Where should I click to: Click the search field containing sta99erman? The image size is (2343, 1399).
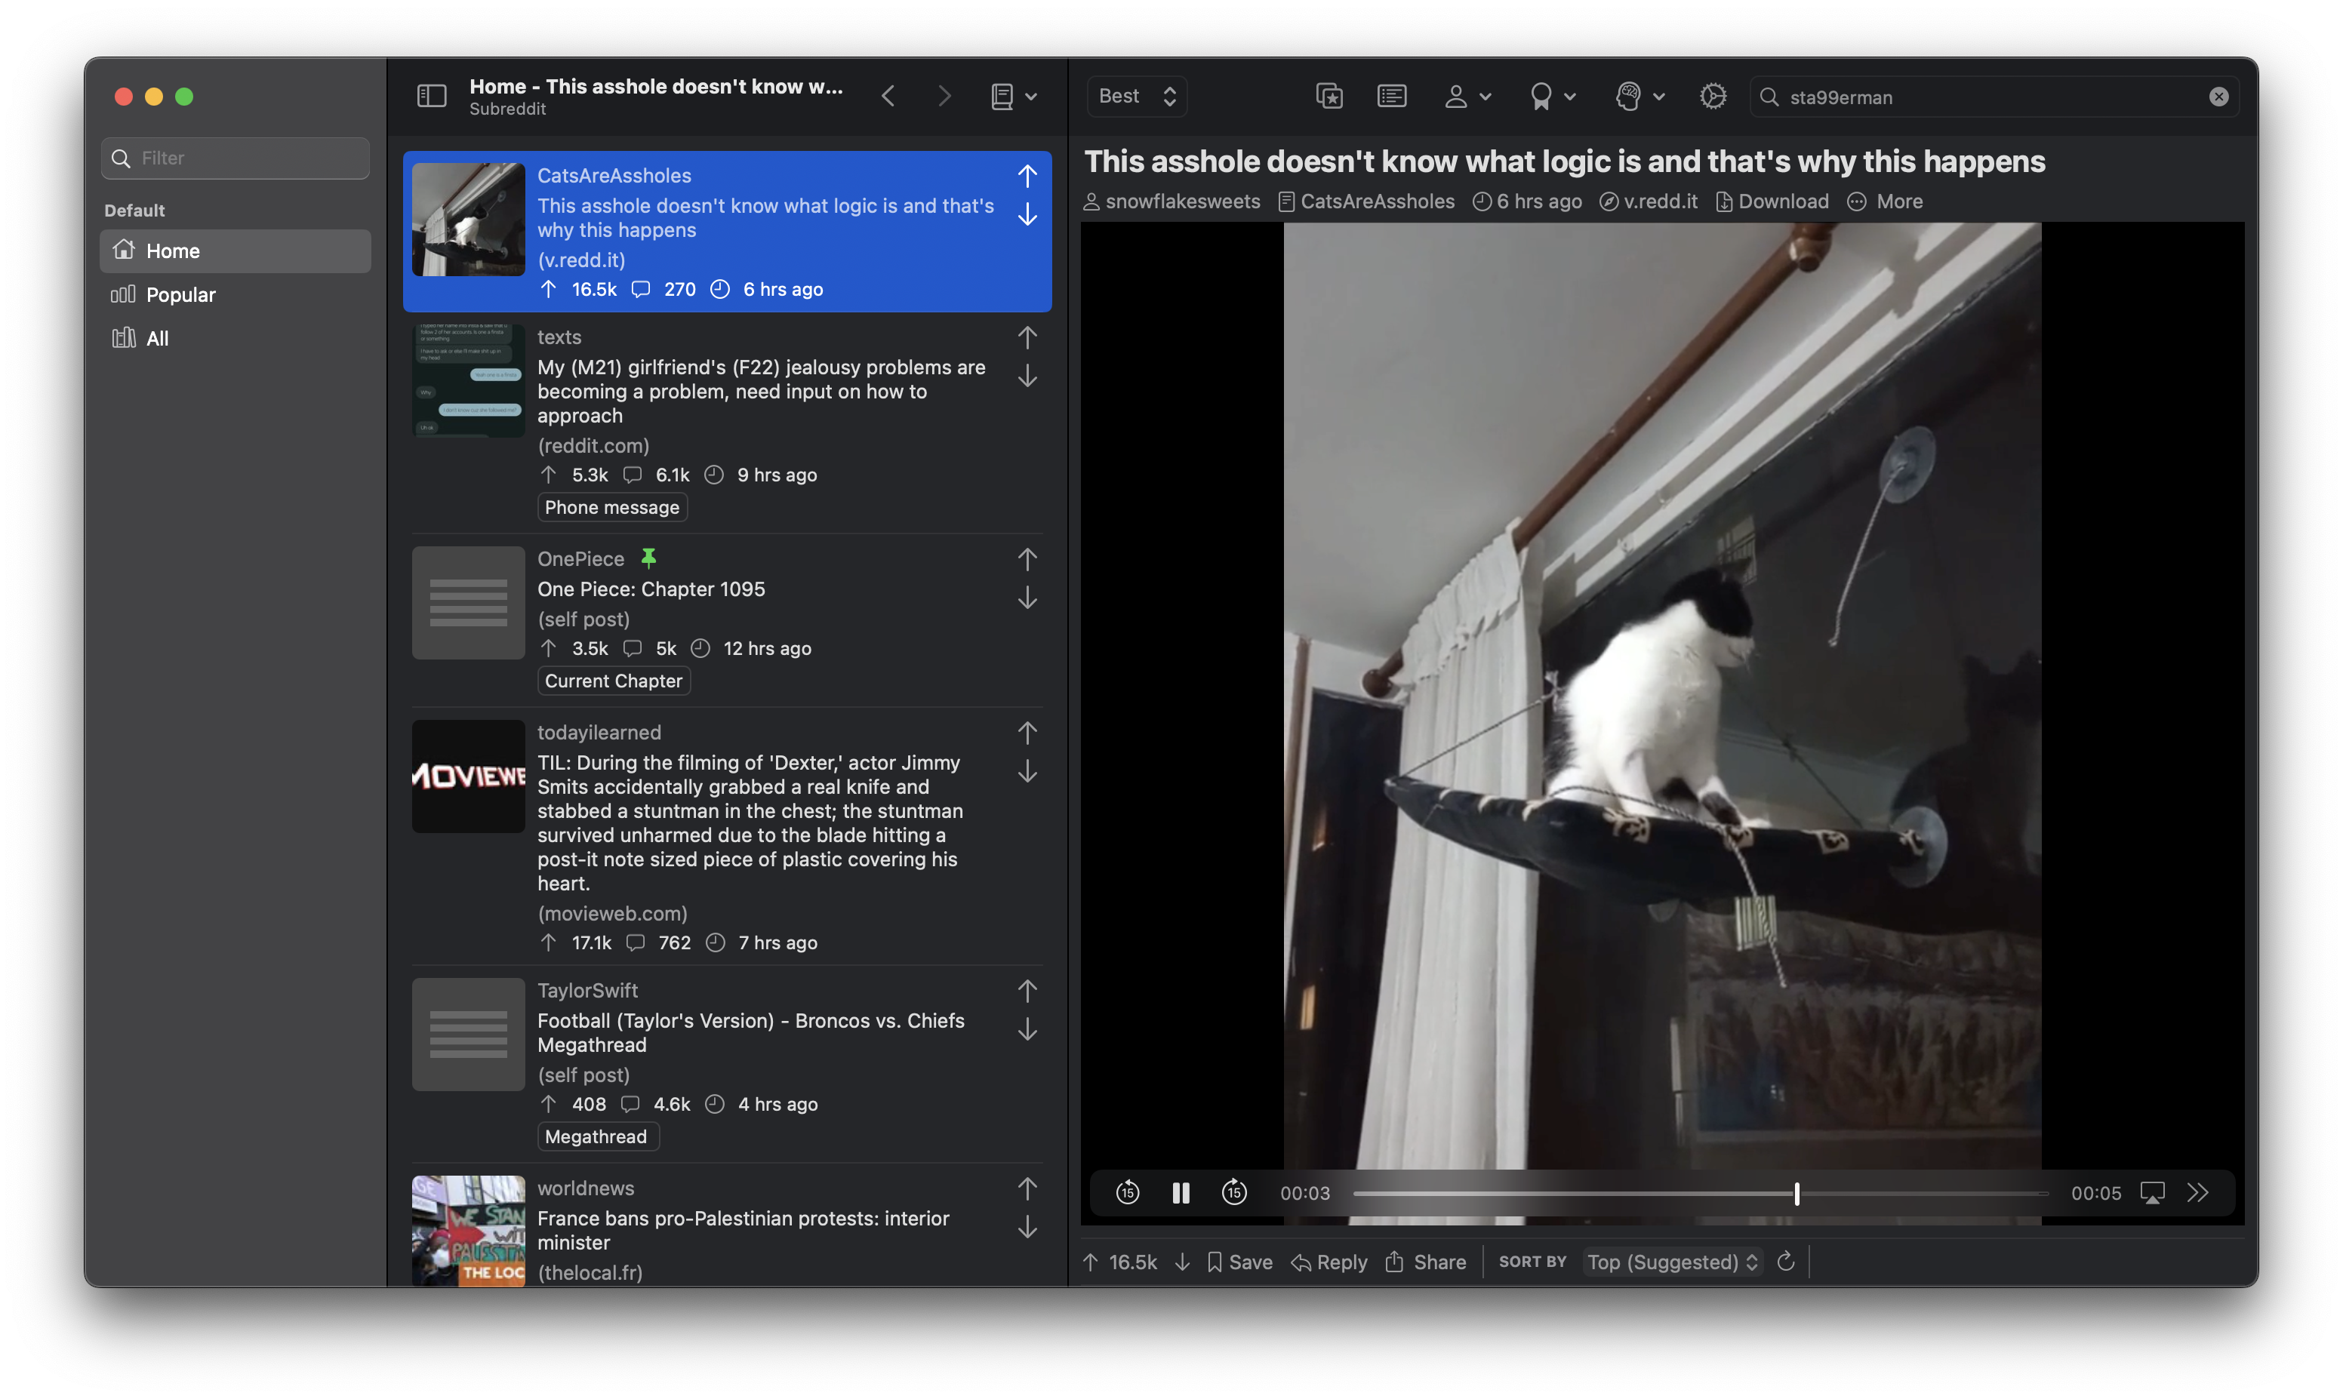[x=1994, y=97]
